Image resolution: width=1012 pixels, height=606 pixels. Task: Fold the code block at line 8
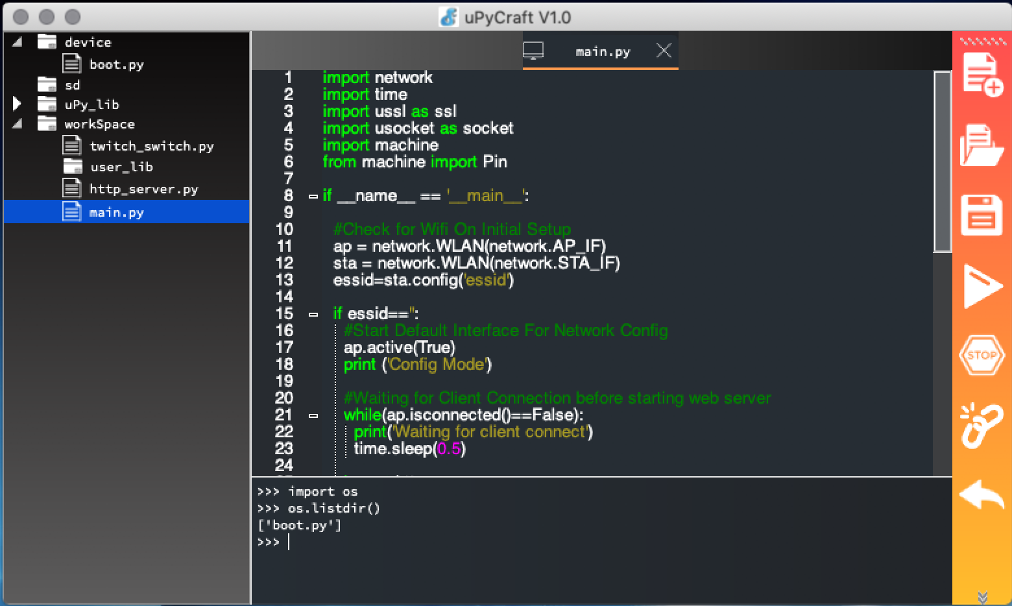313,196
